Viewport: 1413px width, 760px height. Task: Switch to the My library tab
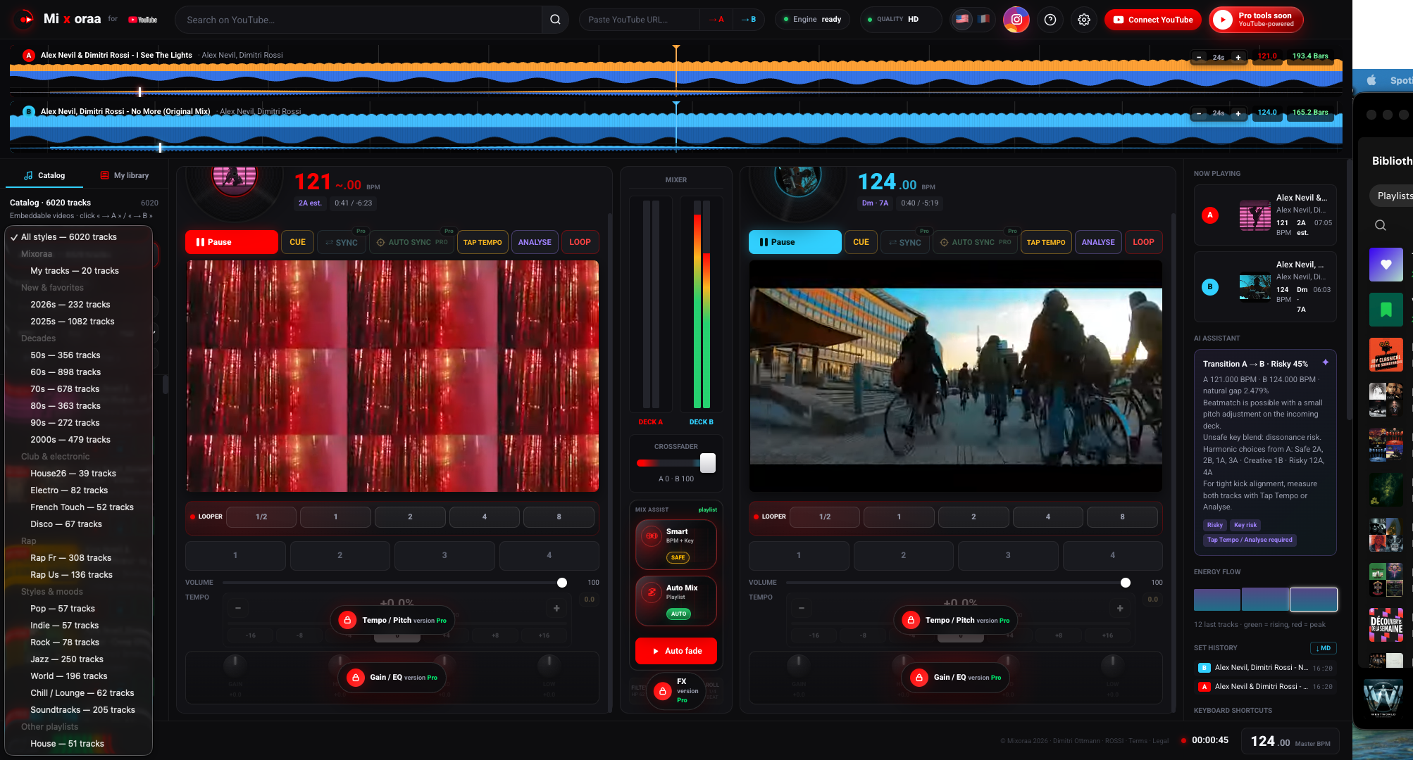[125, 175]
